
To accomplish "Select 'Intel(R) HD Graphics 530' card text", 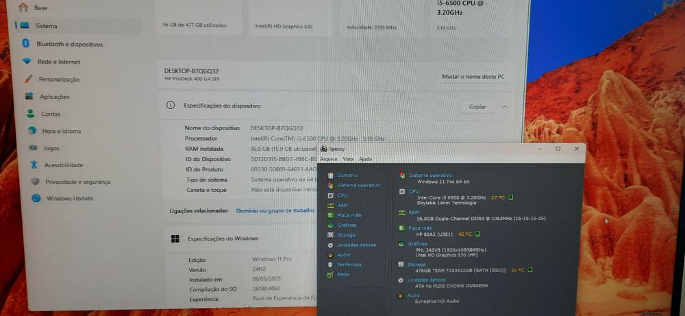I will pos(284,27).
